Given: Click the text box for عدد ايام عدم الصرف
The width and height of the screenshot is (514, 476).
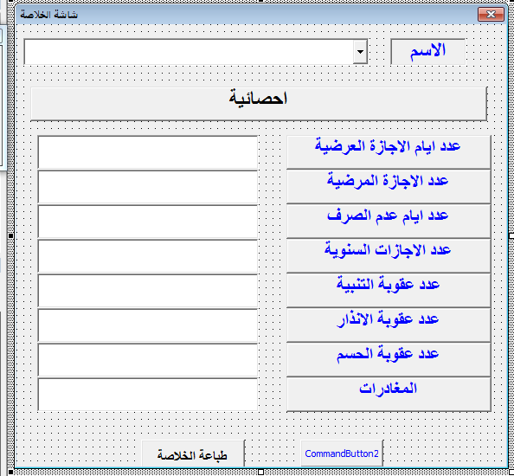Looking at the screenshot, I should (x=147, y=222).
